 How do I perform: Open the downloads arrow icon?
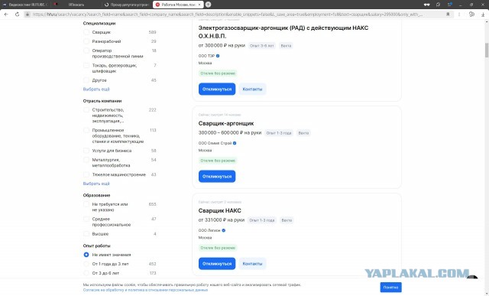483,15
